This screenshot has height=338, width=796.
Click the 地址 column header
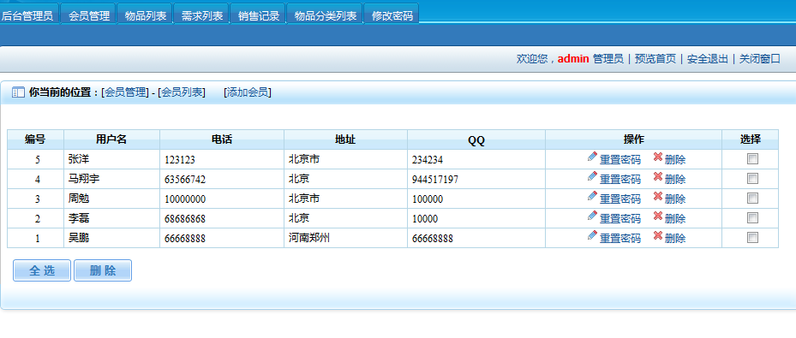pos(345,139)
